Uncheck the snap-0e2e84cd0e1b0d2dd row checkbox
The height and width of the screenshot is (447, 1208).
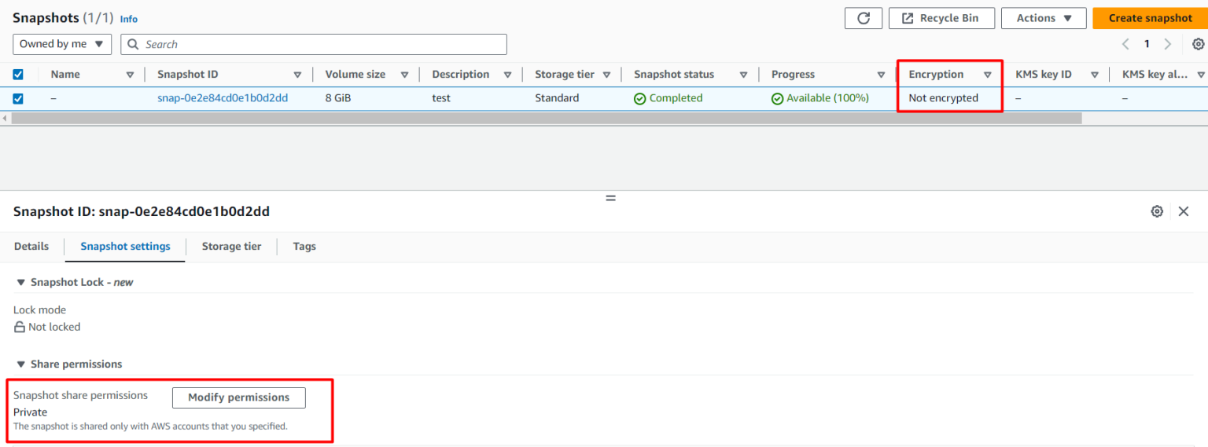click(18, 98)
